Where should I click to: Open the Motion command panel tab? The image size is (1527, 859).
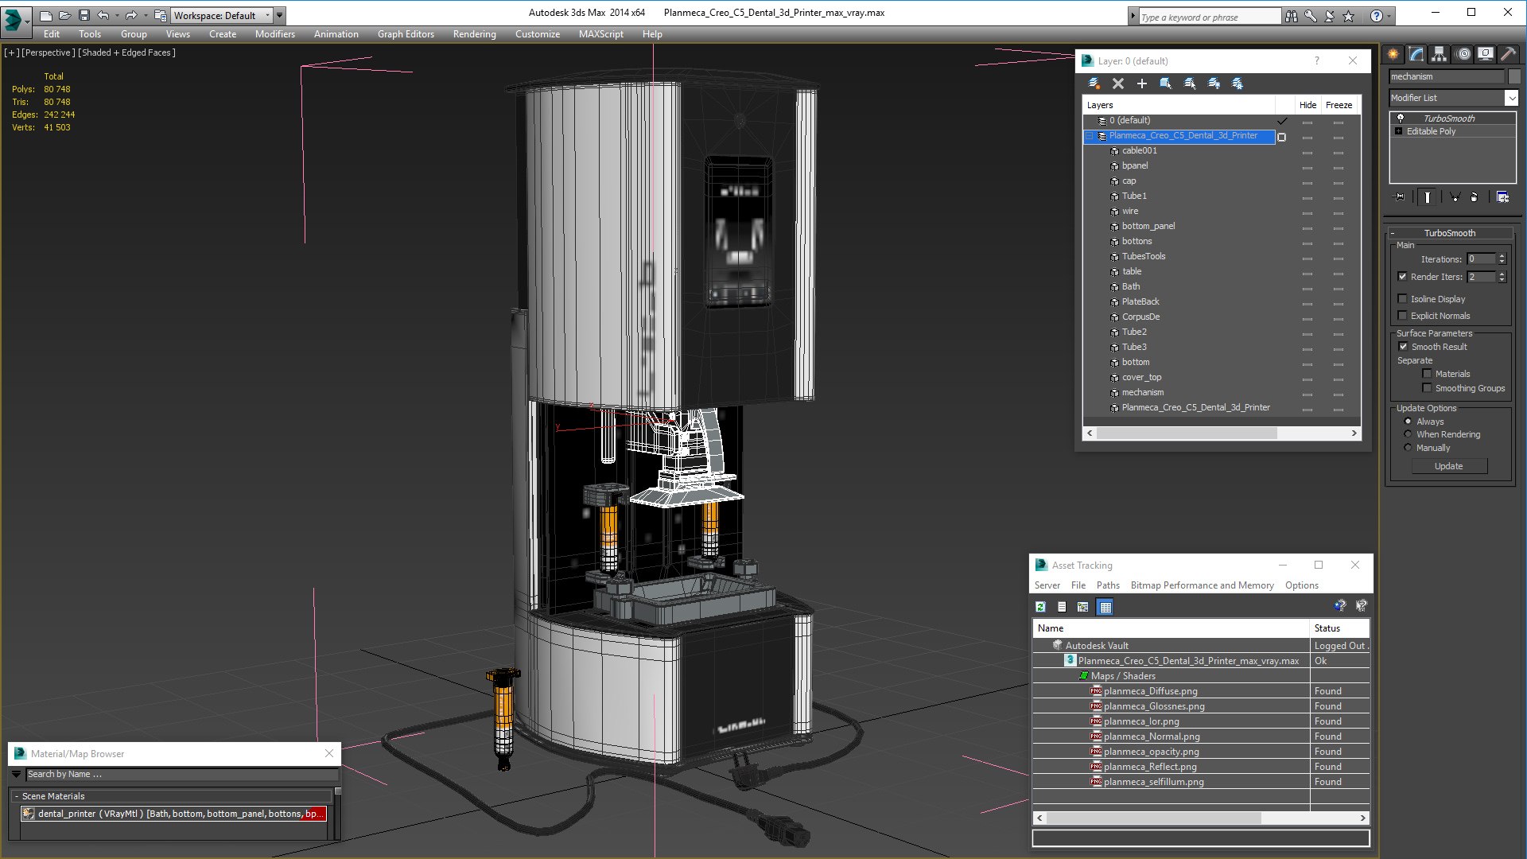pos(1463,54)
